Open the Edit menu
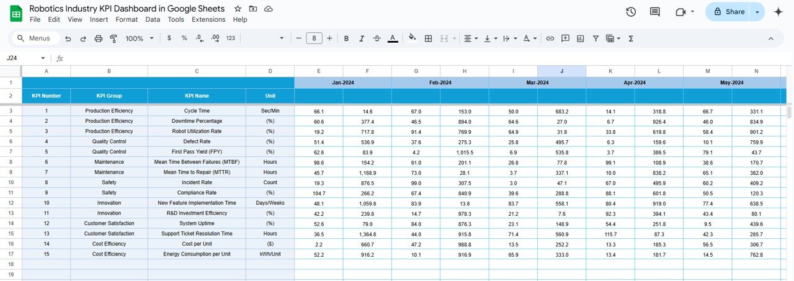This screenshot has width=794, height=281. [x=54, y=19]
